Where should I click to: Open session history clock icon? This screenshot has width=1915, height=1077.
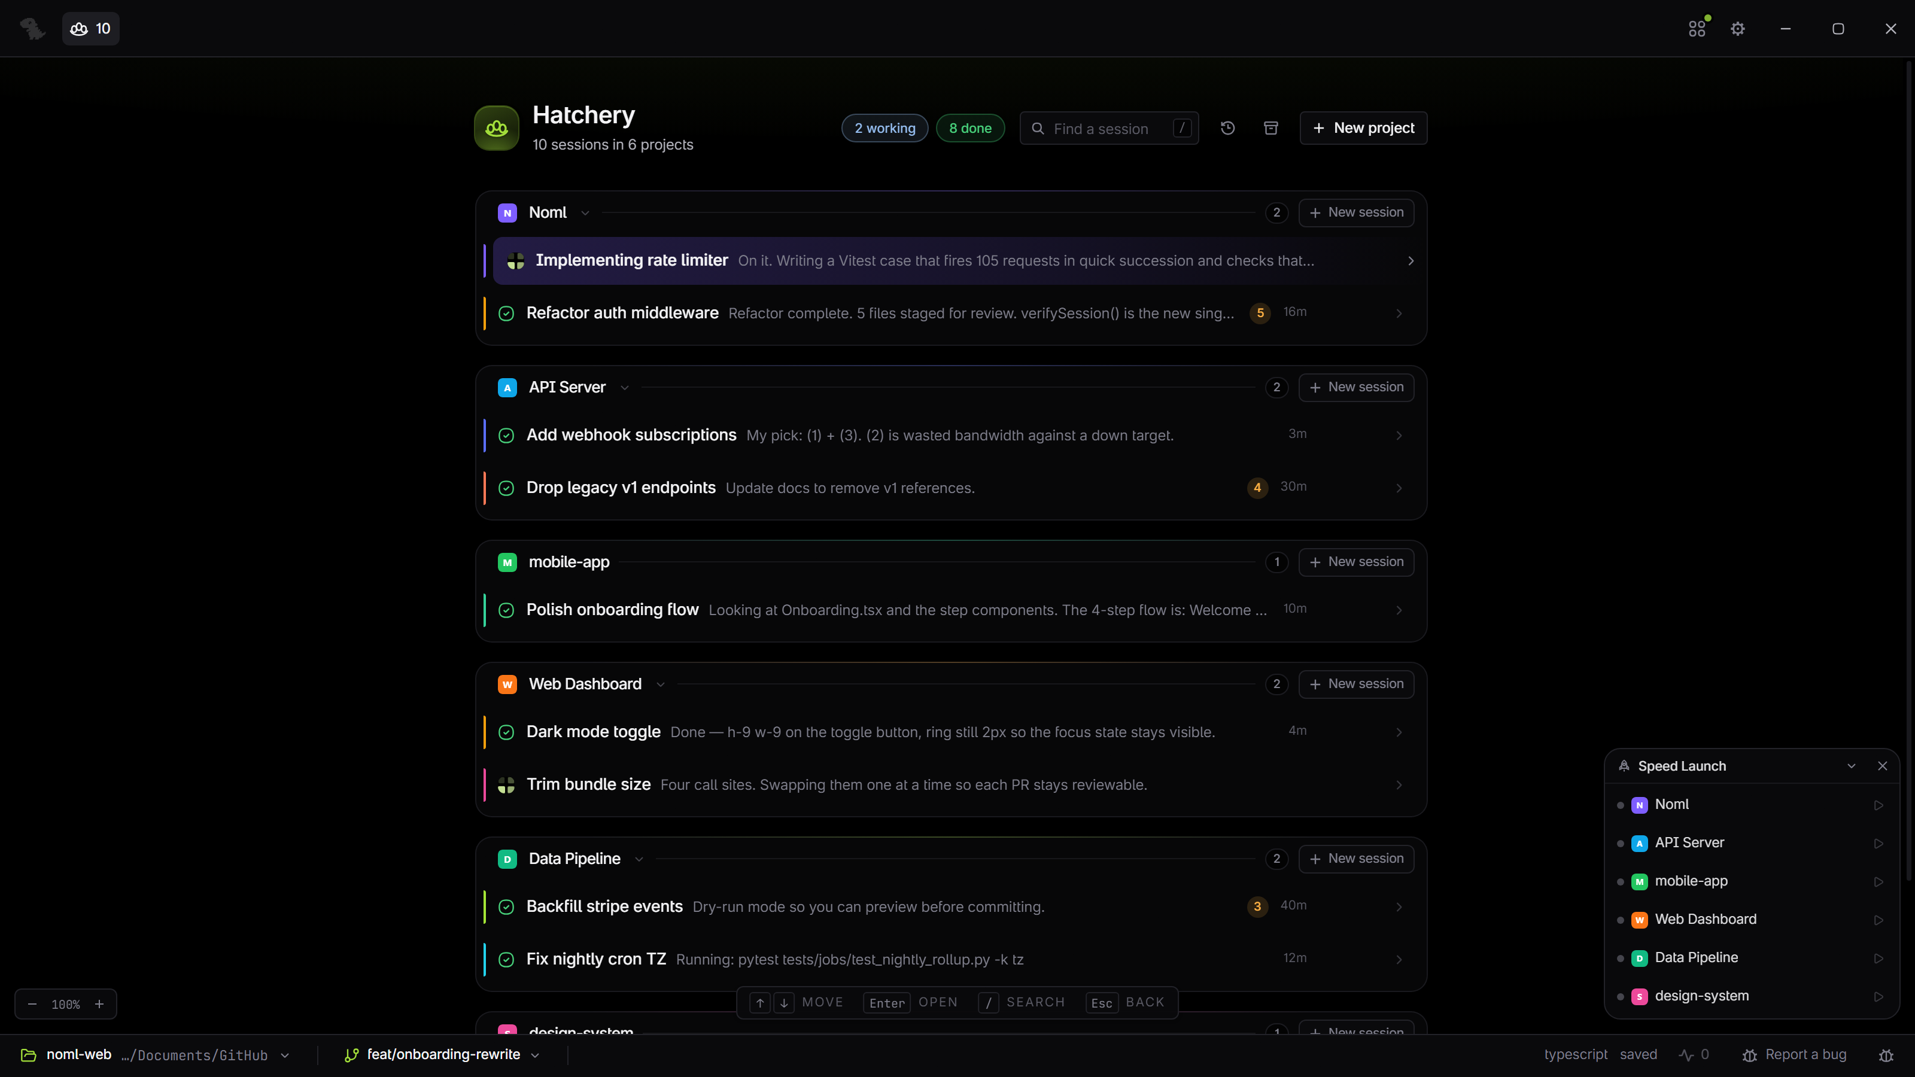[x=1228, y=128]
